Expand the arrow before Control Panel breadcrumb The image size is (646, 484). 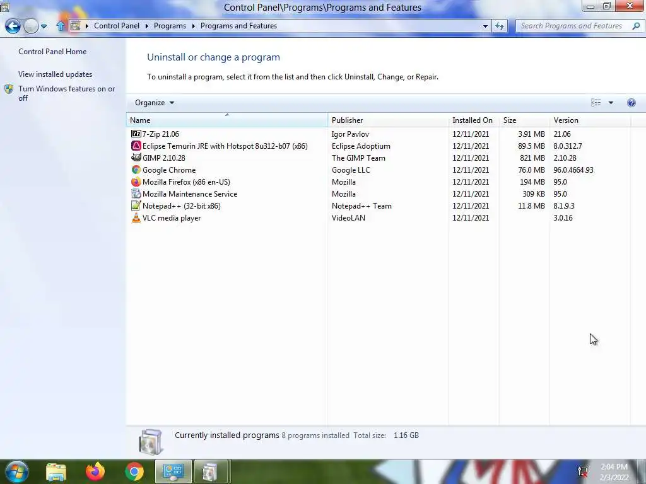87,26
